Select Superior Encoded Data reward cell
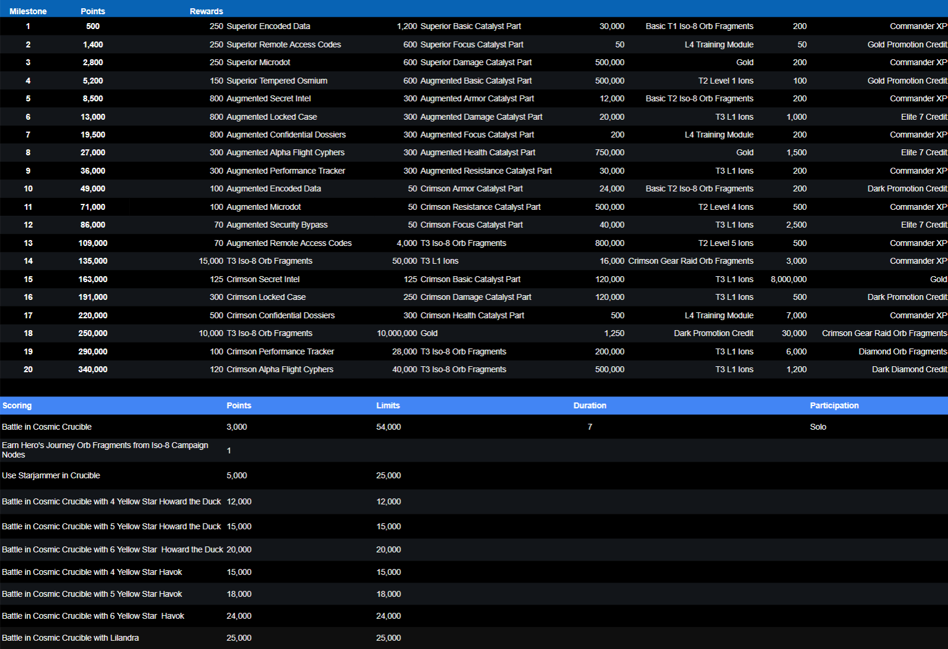Screen dimensions: 948x649 [268, 26]
